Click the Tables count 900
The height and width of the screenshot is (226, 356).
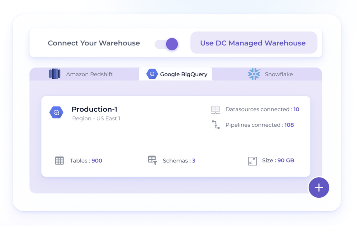[x=97, y=161]
